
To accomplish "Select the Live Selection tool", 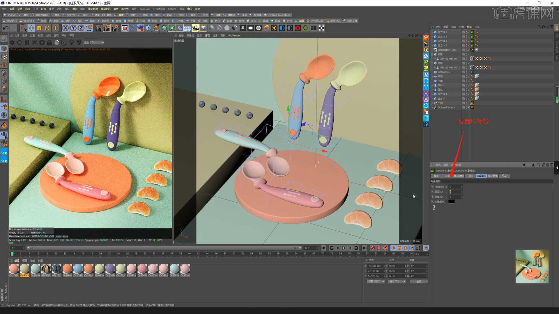I will pyautogui.click(x=23, y=28).
